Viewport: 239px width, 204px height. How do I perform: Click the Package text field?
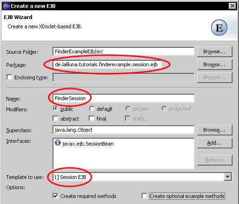click(x=107, y=64)
